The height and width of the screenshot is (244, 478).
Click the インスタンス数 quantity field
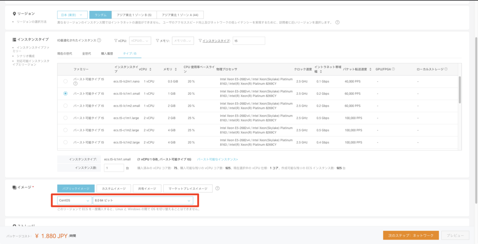(x=114, y=168)
